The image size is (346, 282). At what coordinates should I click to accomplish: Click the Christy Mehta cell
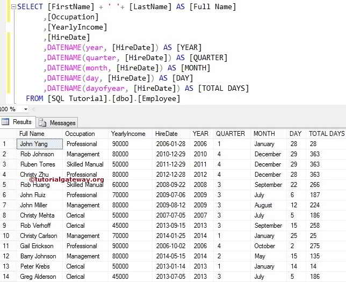[40, 215]
